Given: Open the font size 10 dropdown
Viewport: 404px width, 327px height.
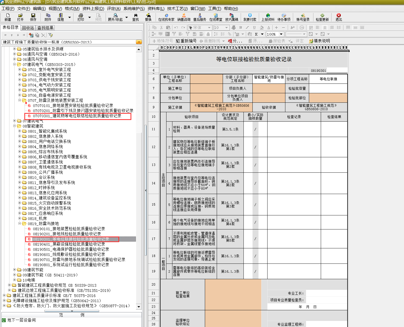Looking at the screenshot, I should pos(227,28).
